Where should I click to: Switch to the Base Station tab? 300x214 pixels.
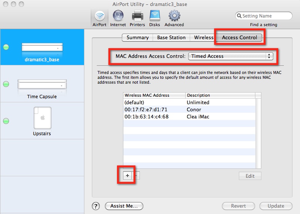[171, 38]
